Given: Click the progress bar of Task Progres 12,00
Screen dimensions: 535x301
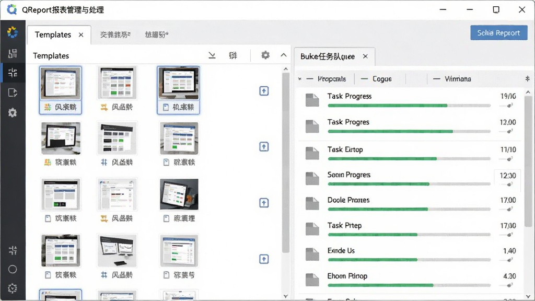Looking at the screenshot, I should click(x=409, y=131).
